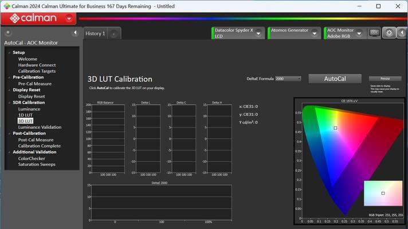Click the white point marker in CIE diagram
Image resolution: width=408 pixels, height=229 pixels.
(335, 128)
